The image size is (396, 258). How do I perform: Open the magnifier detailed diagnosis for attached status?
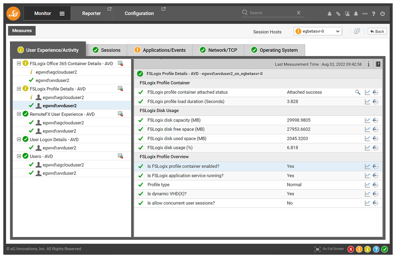pyautogui.click(x=358, y=92)
